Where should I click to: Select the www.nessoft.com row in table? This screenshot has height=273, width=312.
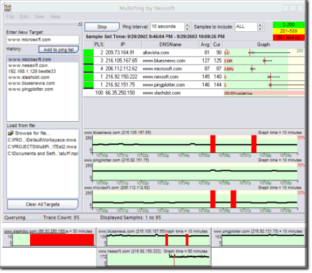click(x=194, y=77)
